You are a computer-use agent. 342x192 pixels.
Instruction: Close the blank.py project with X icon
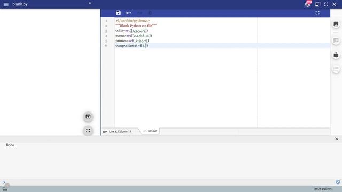(334, 4)
